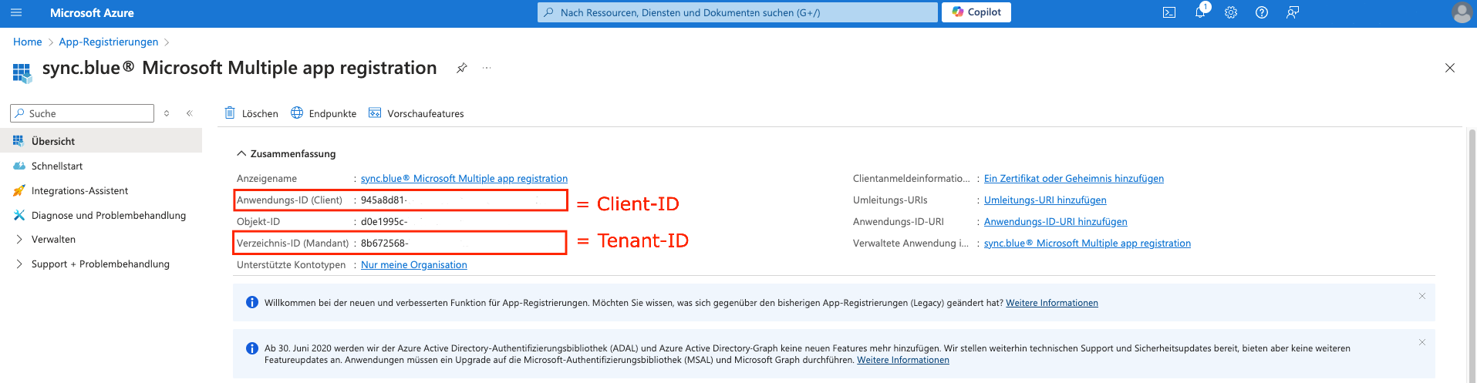The image size is (1477, 383).
Task: Open the Help question mark menu
Action: (x=1262, y=12)
